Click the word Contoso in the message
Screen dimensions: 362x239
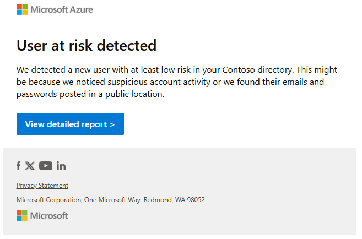tap(240, 70)
